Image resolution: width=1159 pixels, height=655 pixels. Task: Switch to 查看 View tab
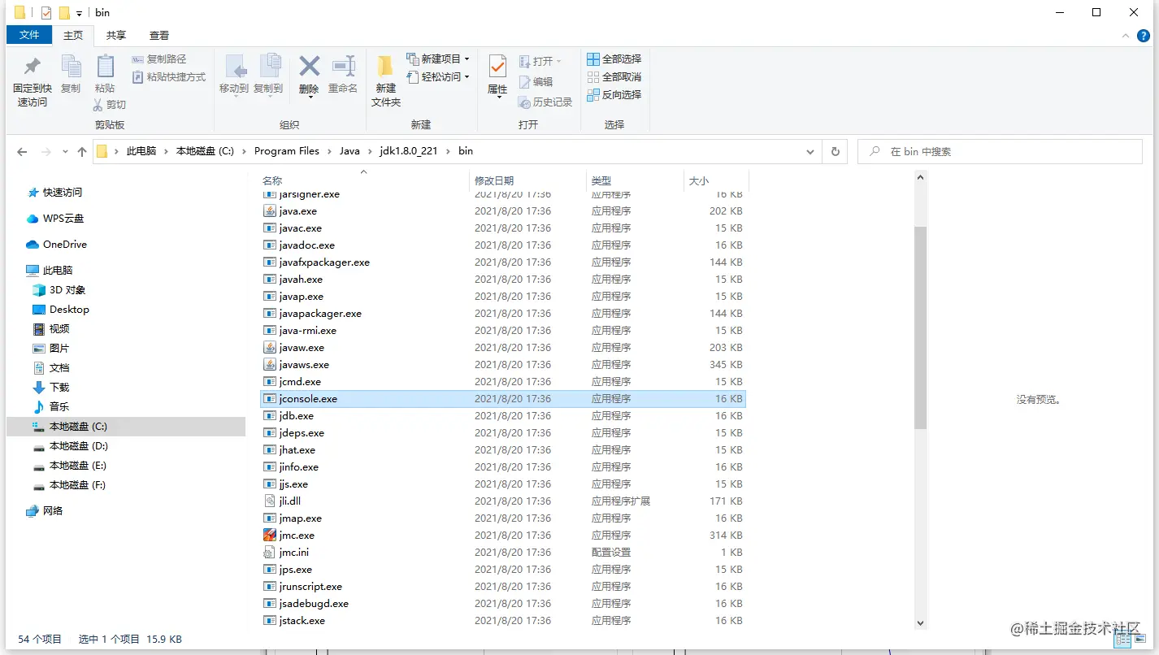[x=159, y=35]
